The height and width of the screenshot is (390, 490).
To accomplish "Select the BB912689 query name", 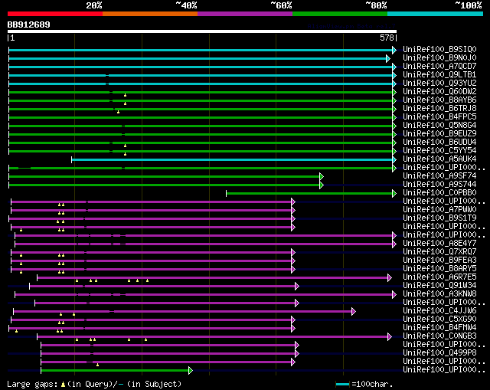I will click(29, 25).
